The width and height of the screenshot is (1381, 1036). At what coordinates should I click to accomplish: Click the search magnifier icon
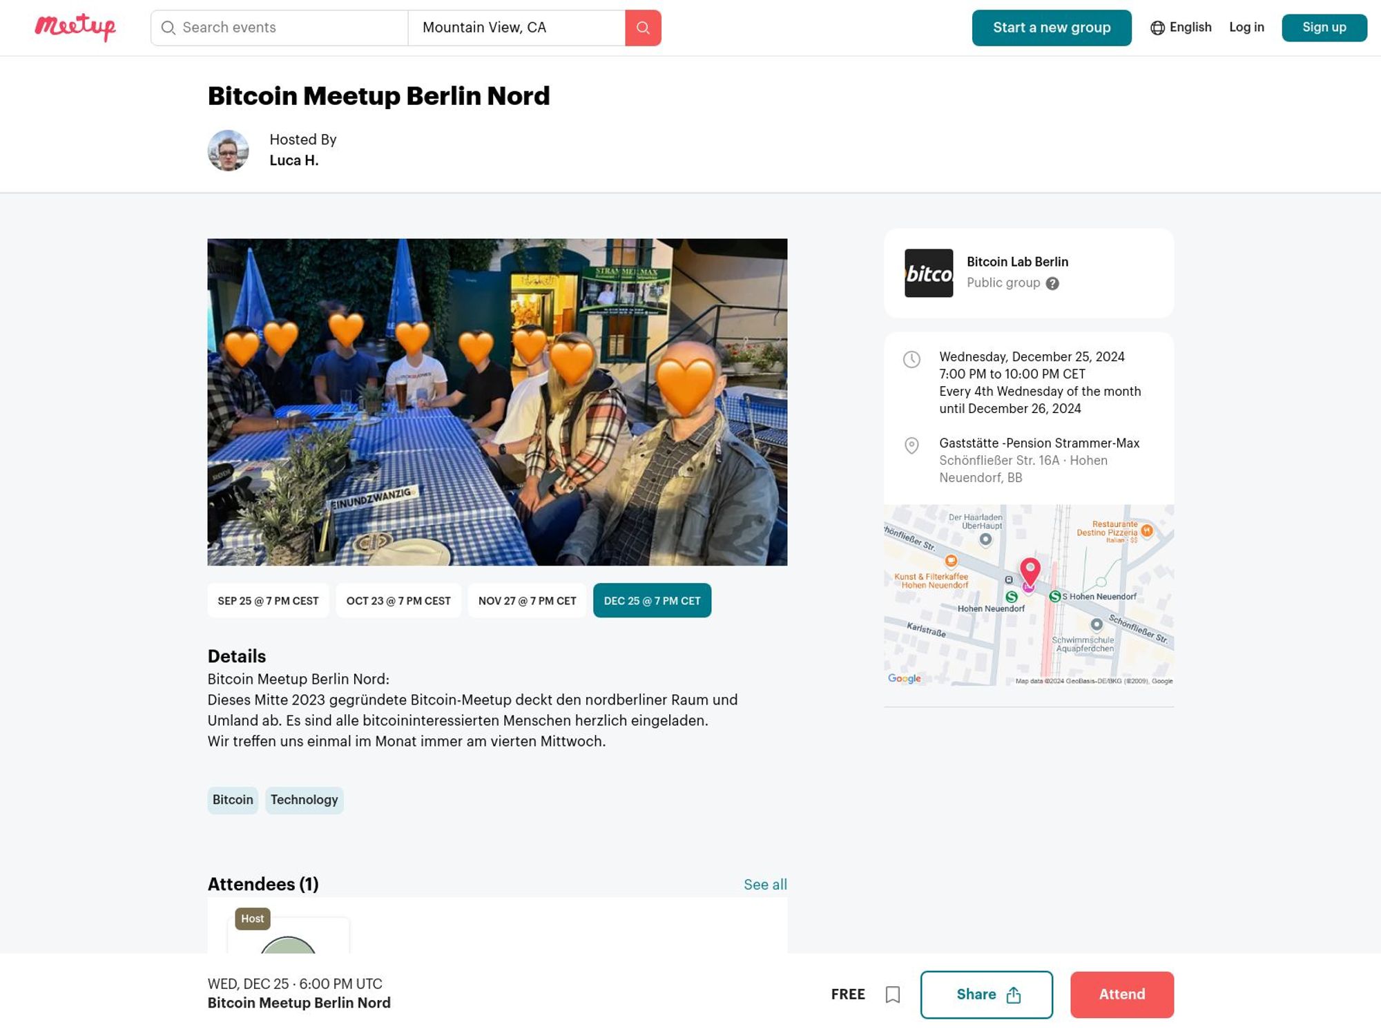tap(643, 27)
